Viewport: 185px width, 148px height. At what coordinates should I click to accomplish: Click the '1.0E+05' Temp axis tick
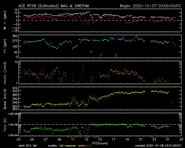[13, 125]
